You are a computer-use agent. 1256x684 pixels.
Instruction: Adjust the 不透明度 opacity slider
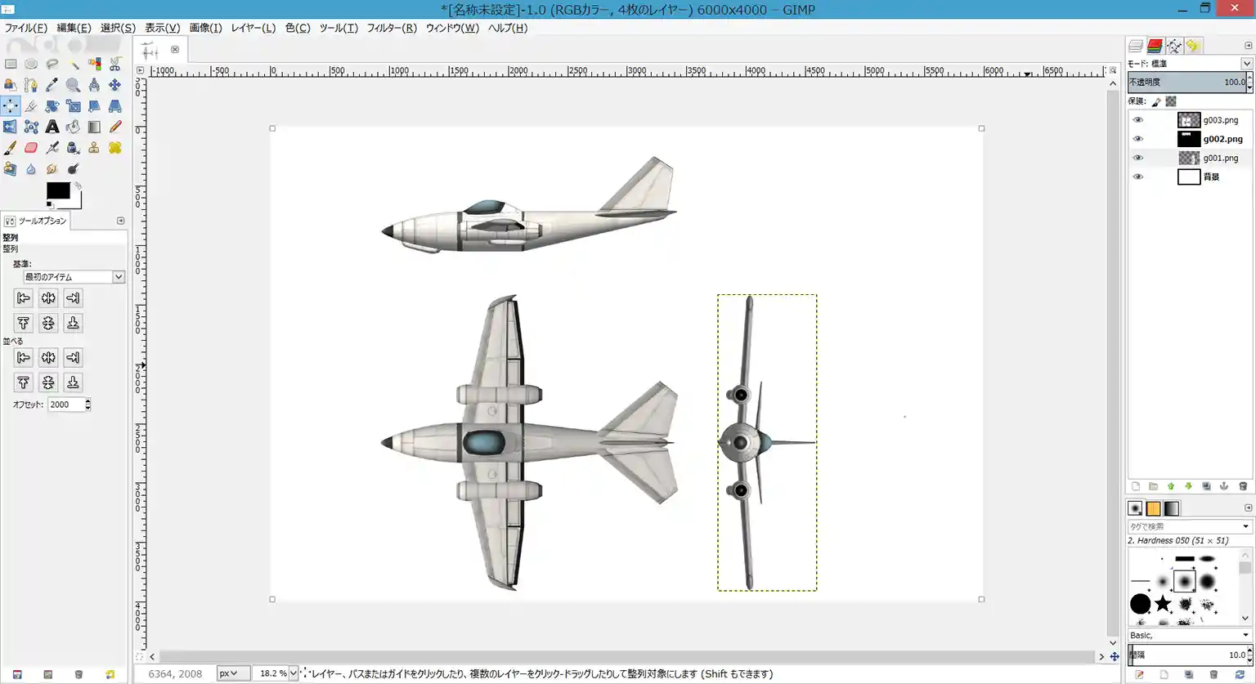coord(1186,82)
